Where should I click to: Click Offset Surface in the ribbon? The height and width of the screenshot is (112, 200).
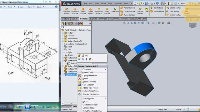(x=127, y=12)
